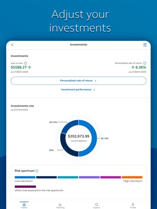Click the lavender risk spectrum swatch
The height and width of the screenshot is (209, 157).
tap(89, 177)
